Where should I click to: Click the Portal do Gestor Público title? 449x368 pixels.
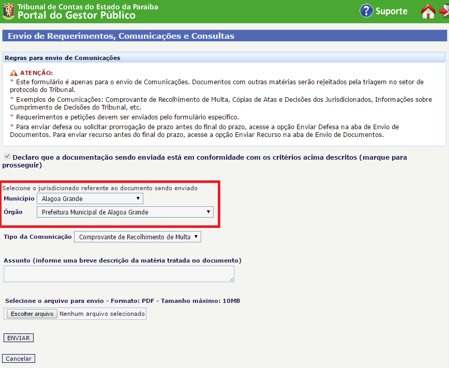coord(77,16)
